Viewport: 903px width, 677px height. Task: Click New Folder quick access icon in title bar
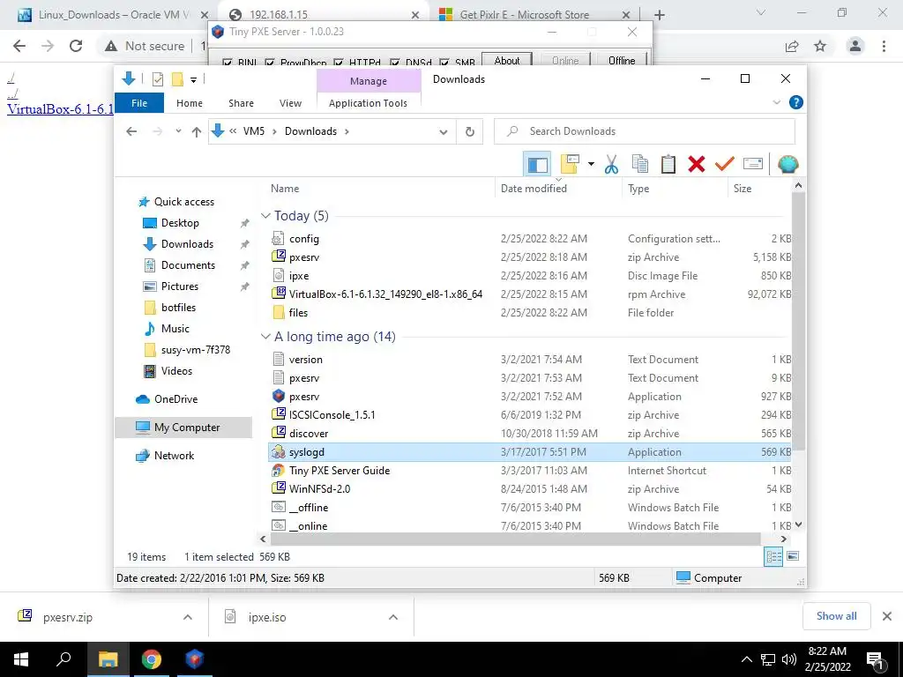[177, 79]
